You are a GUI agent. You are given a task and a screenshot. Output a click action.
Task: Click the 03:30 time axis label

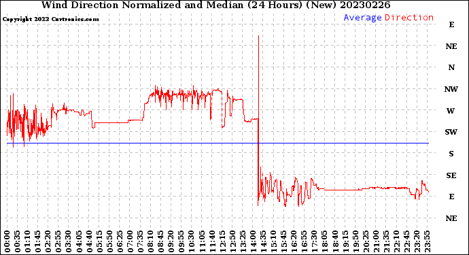69,241
